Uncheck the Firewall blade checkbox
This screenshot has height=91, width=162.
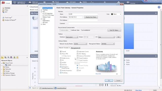[61, 52]
